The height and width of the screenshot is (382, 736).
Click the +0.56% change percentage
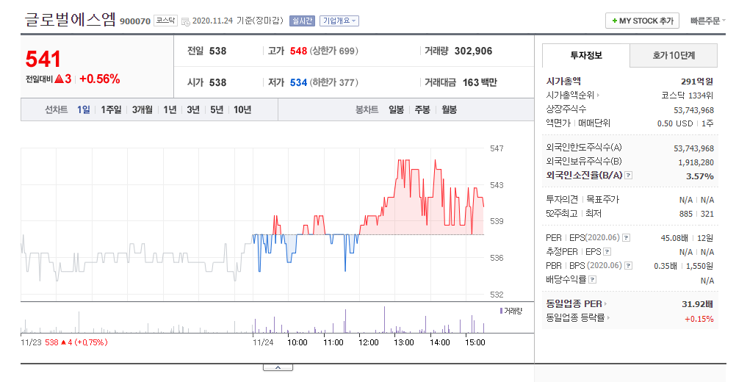(99, 79)
